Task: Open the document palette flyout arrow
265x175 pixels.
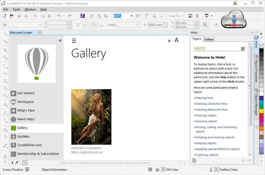Action: pos(12,163)
